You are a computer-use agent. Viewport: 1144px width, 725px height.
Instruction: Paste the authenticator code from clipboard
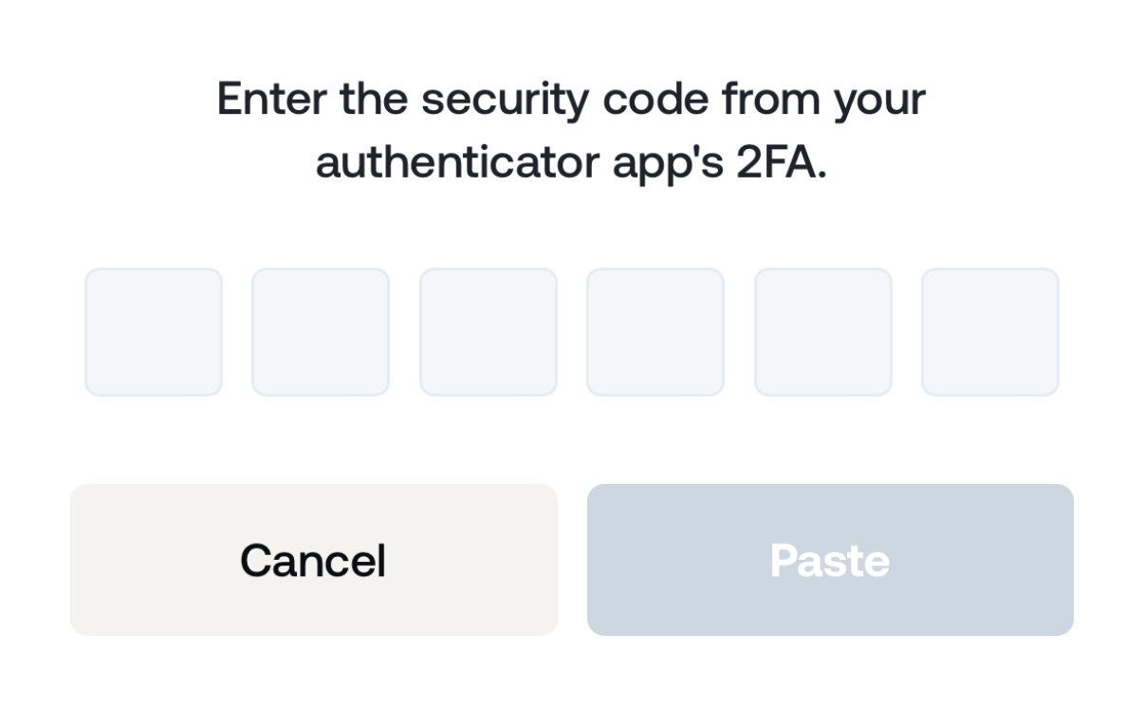(x=830, y=560)
